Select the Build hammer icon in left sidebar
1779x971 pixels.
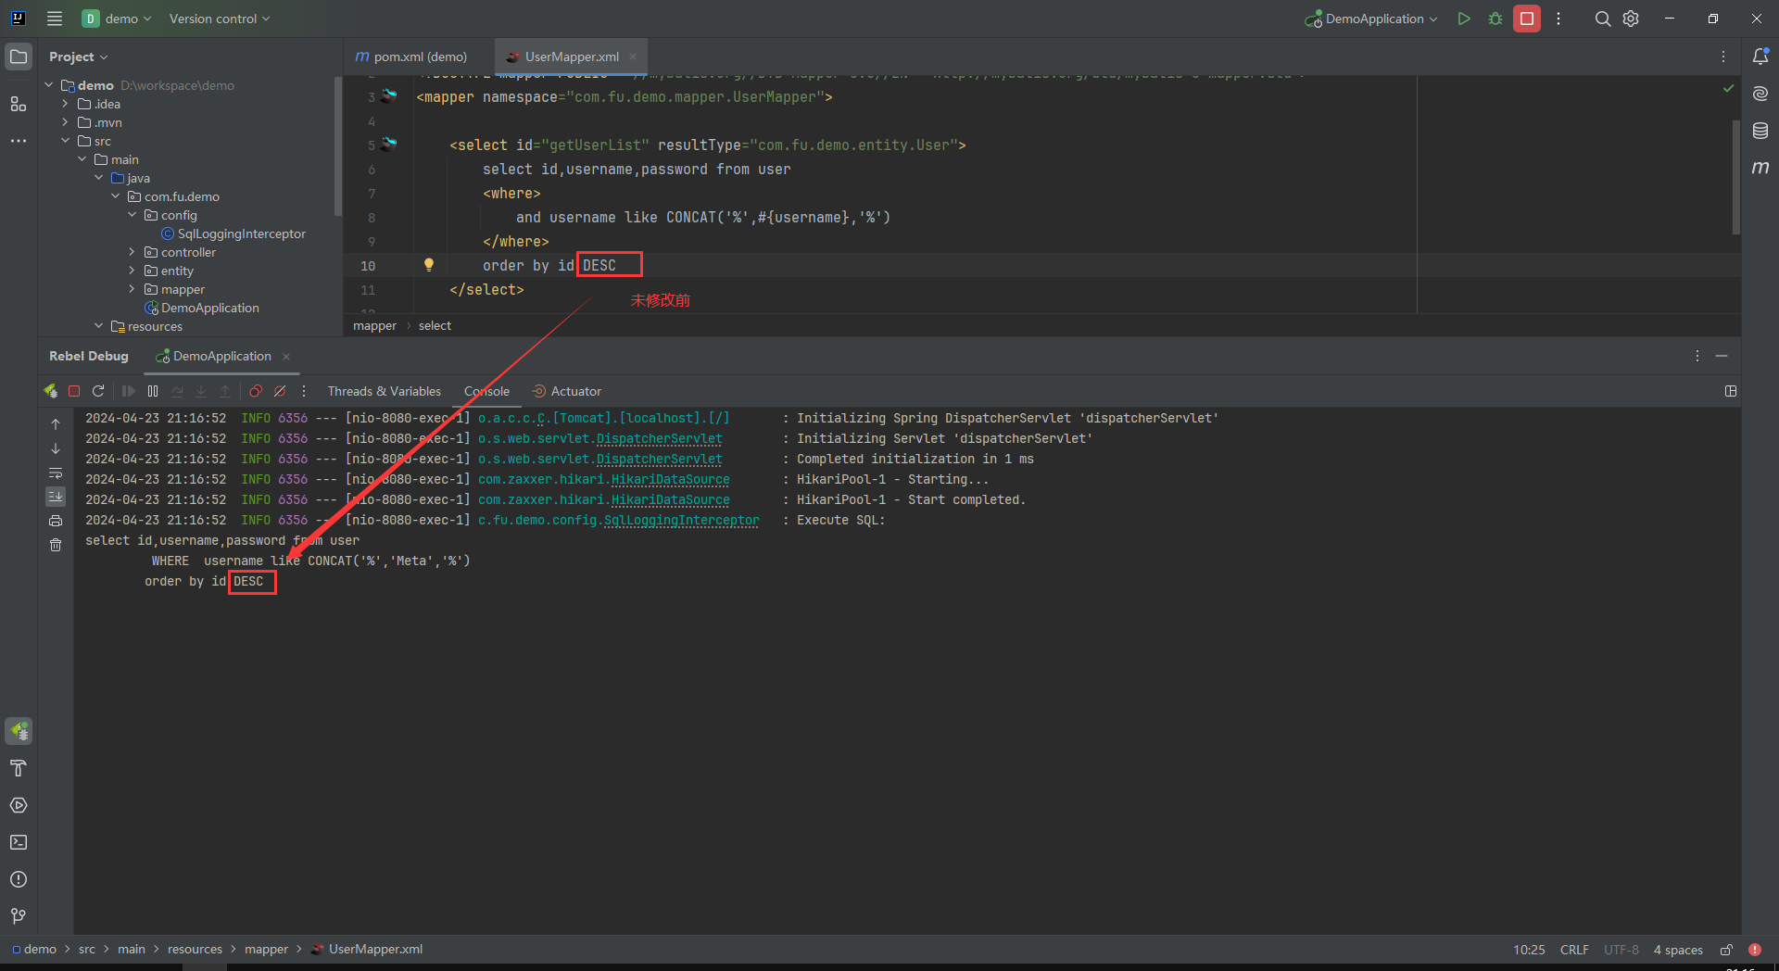point(19,768)
